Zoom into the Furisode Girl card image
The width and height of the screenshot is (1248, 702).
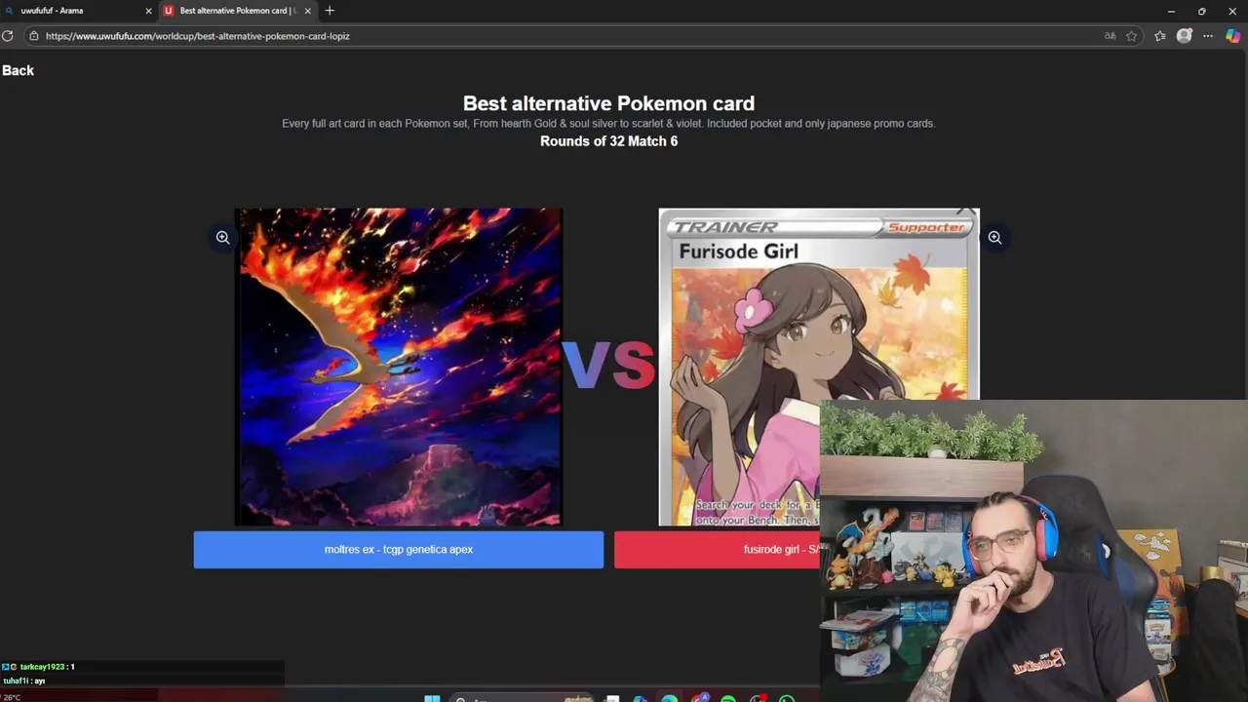994,237
